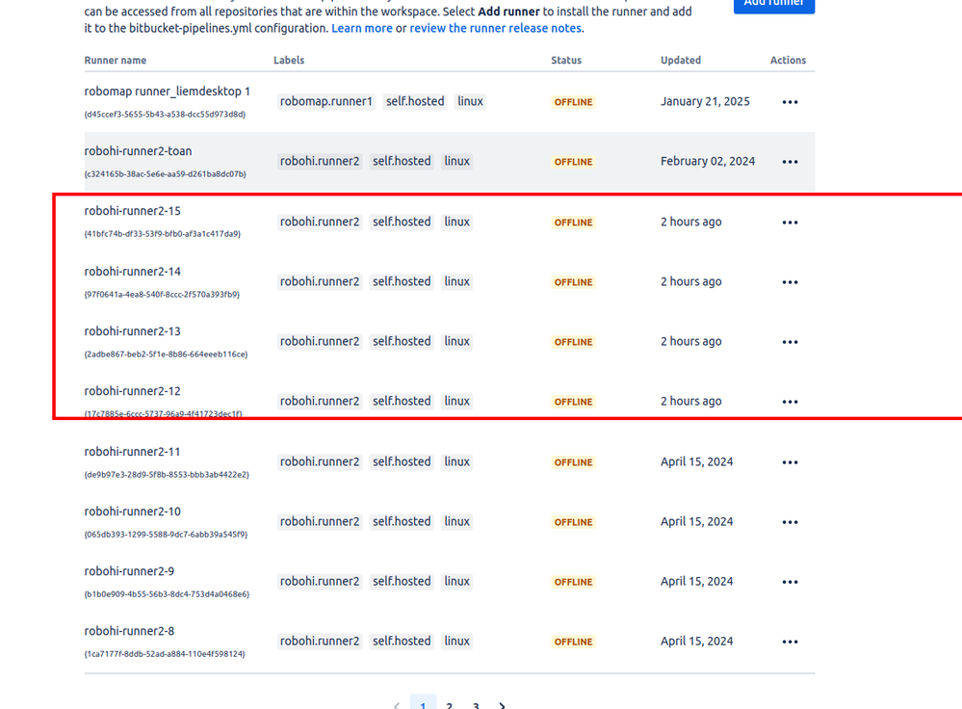The image size is (962, 709).
Task: Click UUID under robomap runner_liemdesktop 1
Action: [165, 115]
